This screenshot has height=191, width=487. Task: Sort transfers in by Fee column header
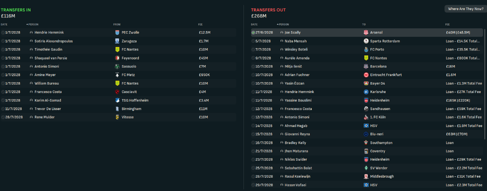[x=200, y=24]
